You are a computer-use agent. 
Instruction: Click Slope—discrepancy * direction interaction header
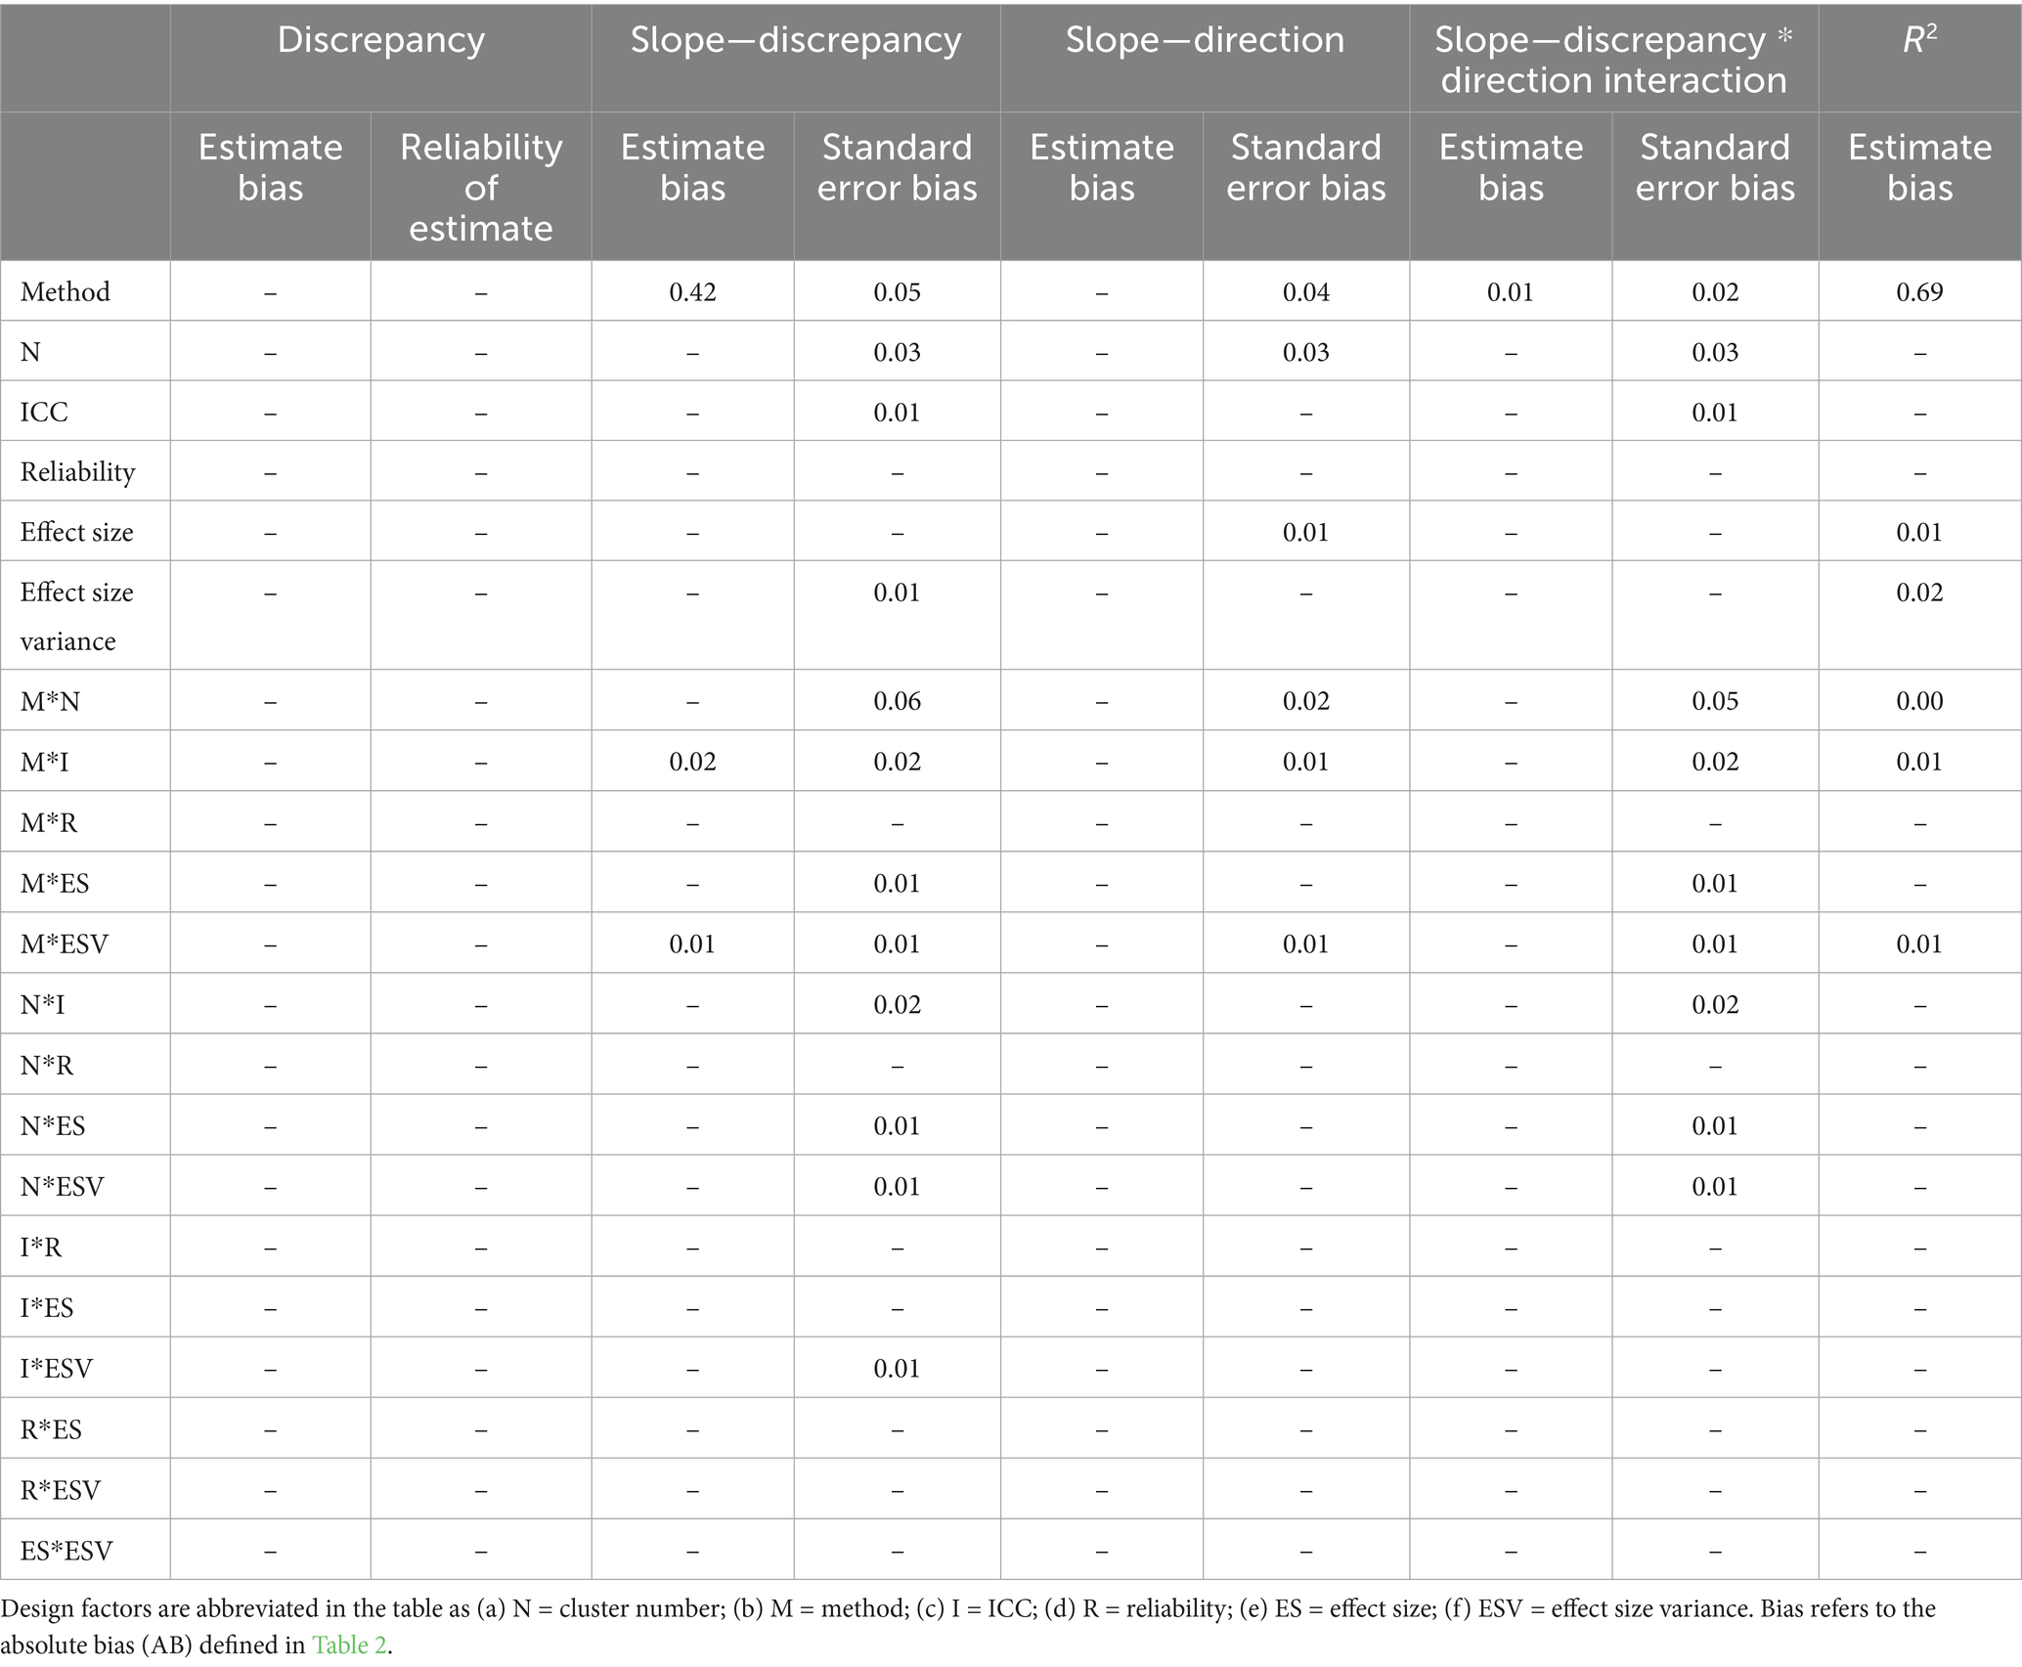pyautogui.click(x=1613, y=60)
